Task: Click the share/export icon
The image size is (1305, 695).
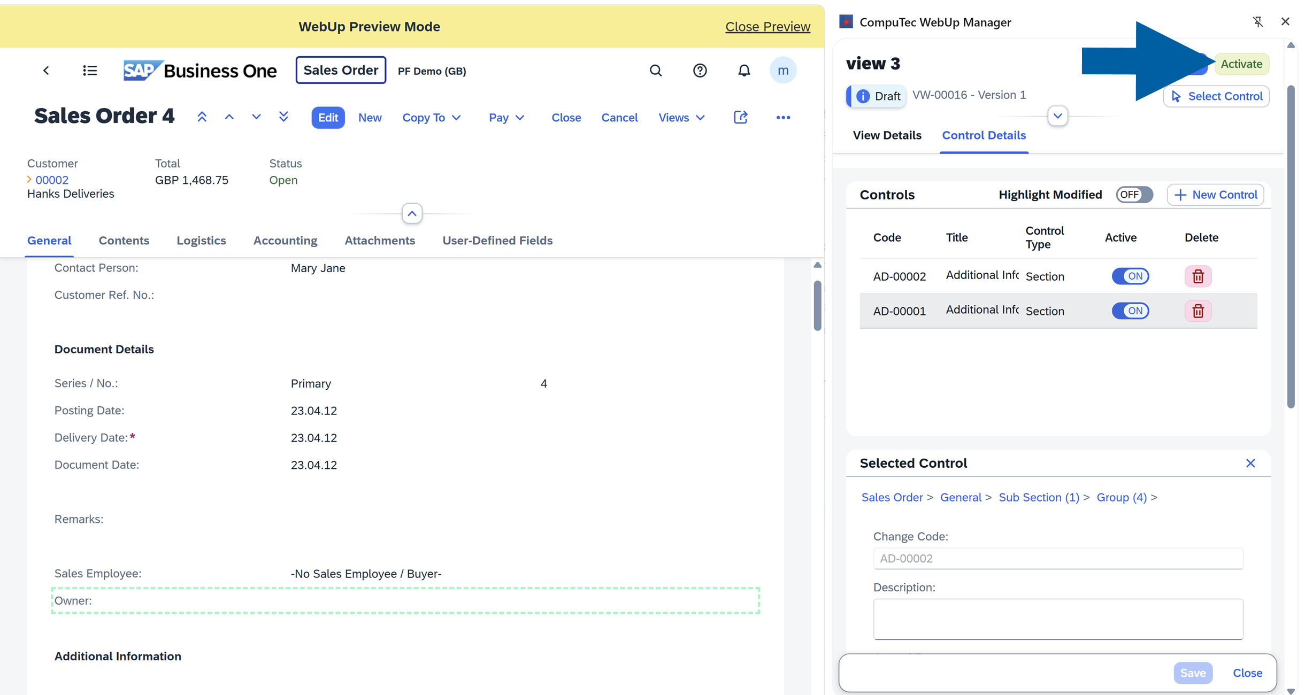Action: point(740,117)
